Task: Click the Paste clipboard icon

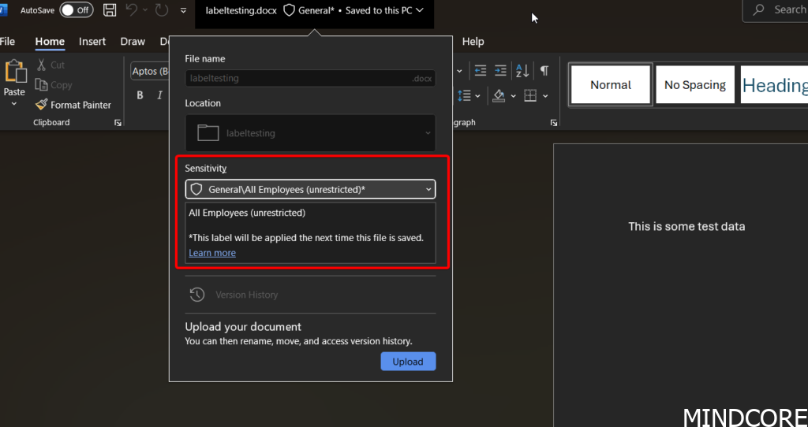Action: tap(15, 72)
